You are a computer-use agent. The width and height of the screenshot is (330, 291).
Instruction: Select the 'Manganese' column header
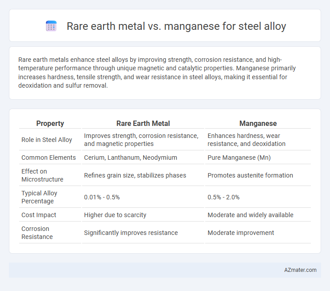[258, 123]
